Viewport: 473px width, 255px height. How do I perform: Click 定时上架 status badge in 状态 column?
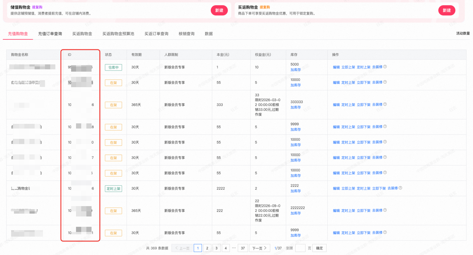(x=113, y=189)
